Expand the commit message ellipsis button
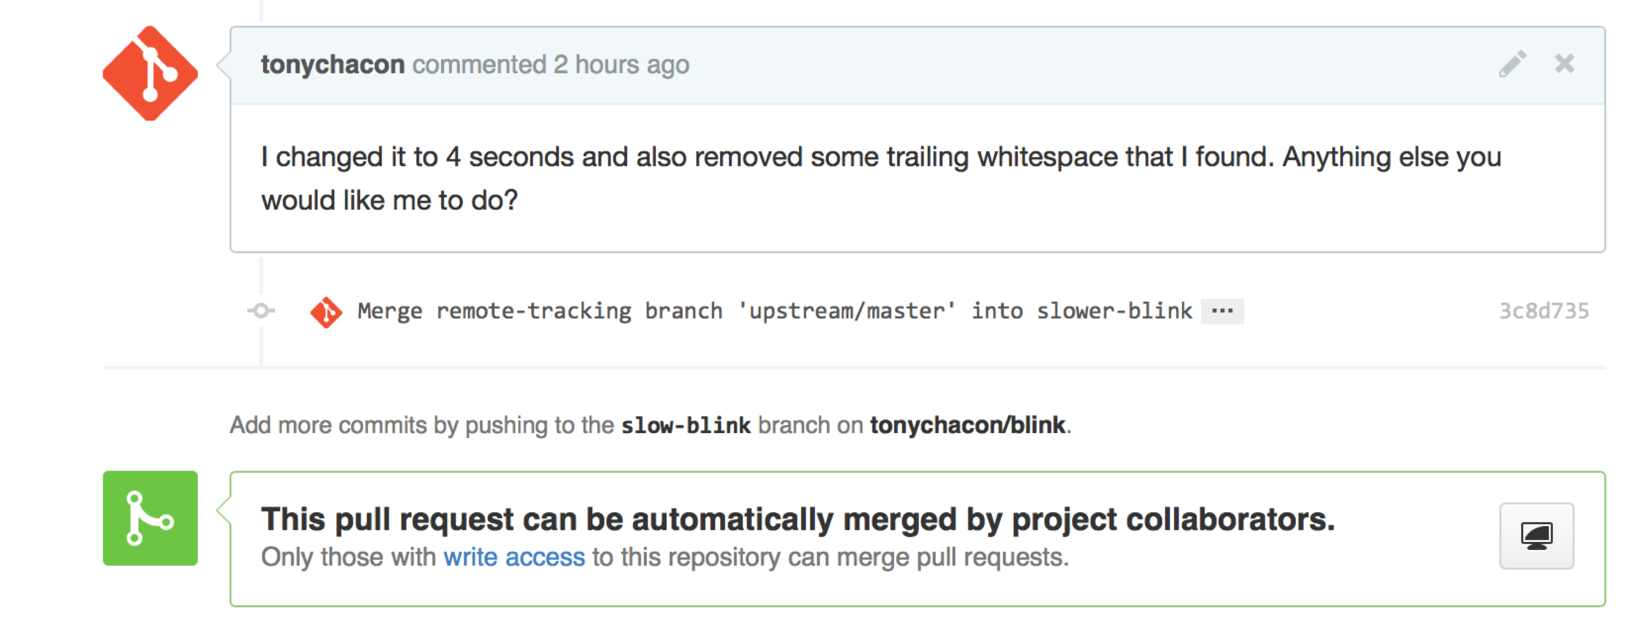 [x=1222, y=311]
